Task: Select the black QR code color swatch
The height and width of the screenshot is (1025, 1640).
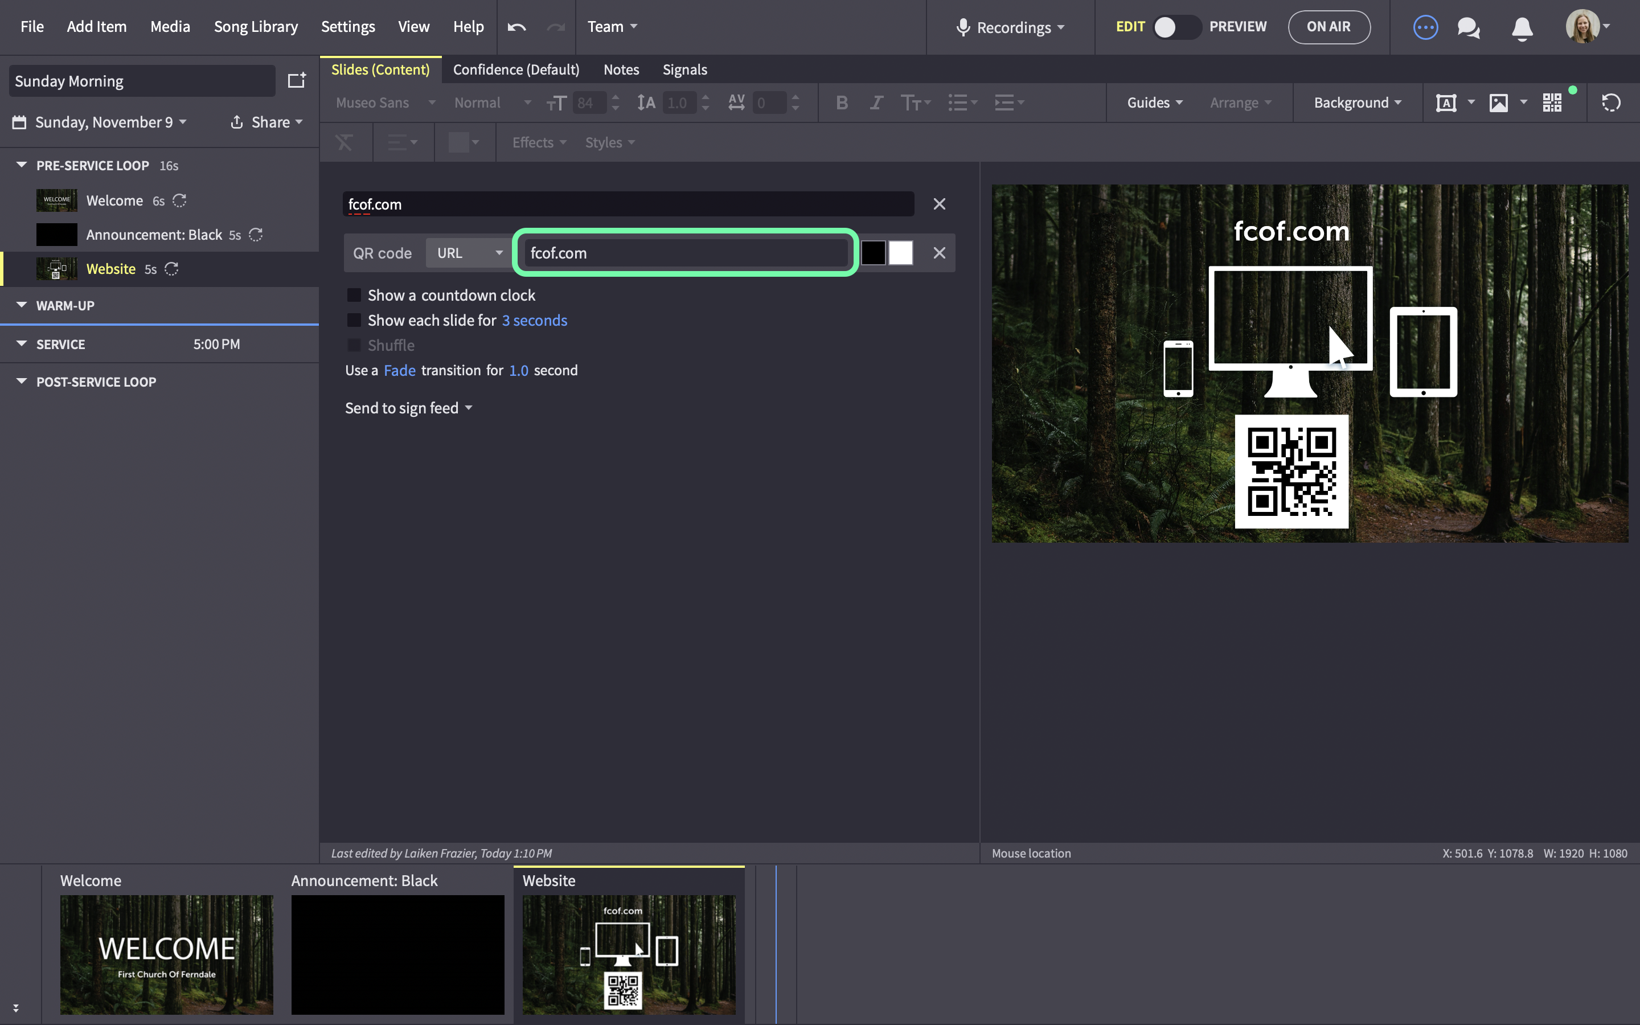Action: (873, 253)
